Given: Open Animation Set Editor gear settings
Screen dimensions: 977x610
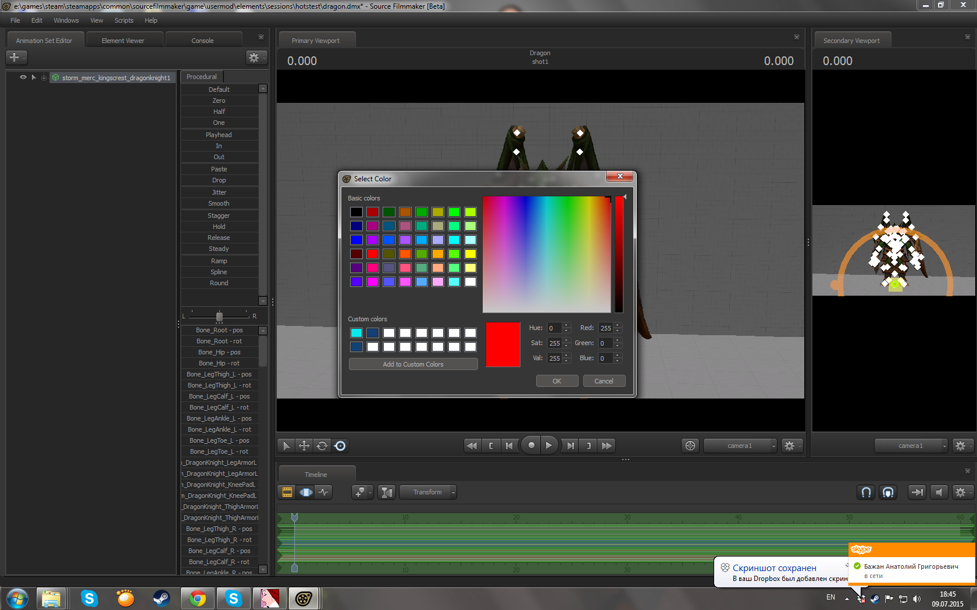Looking at the screenshot, I should coord(255,58).
